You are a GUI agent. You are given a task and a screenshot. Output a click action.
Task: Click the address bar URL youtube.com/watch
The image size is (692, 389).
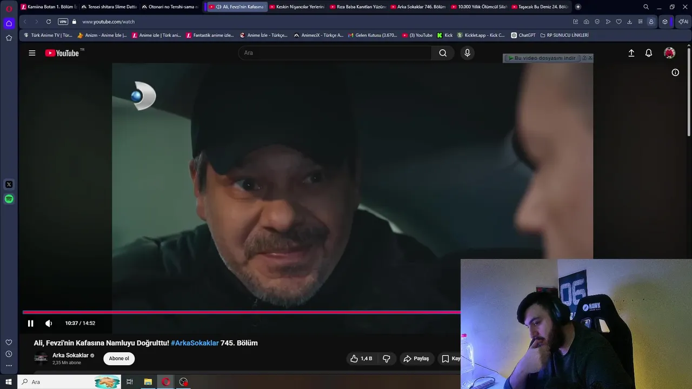point(109,22)
